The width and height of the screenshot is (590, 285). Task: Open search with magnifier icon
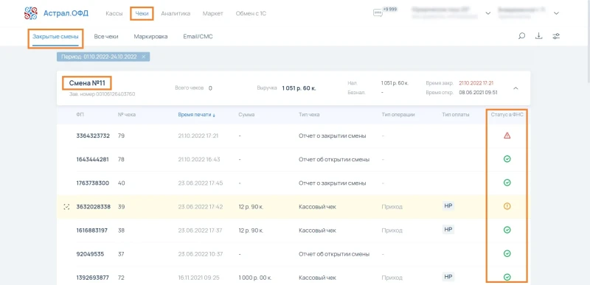click(521, 36)
